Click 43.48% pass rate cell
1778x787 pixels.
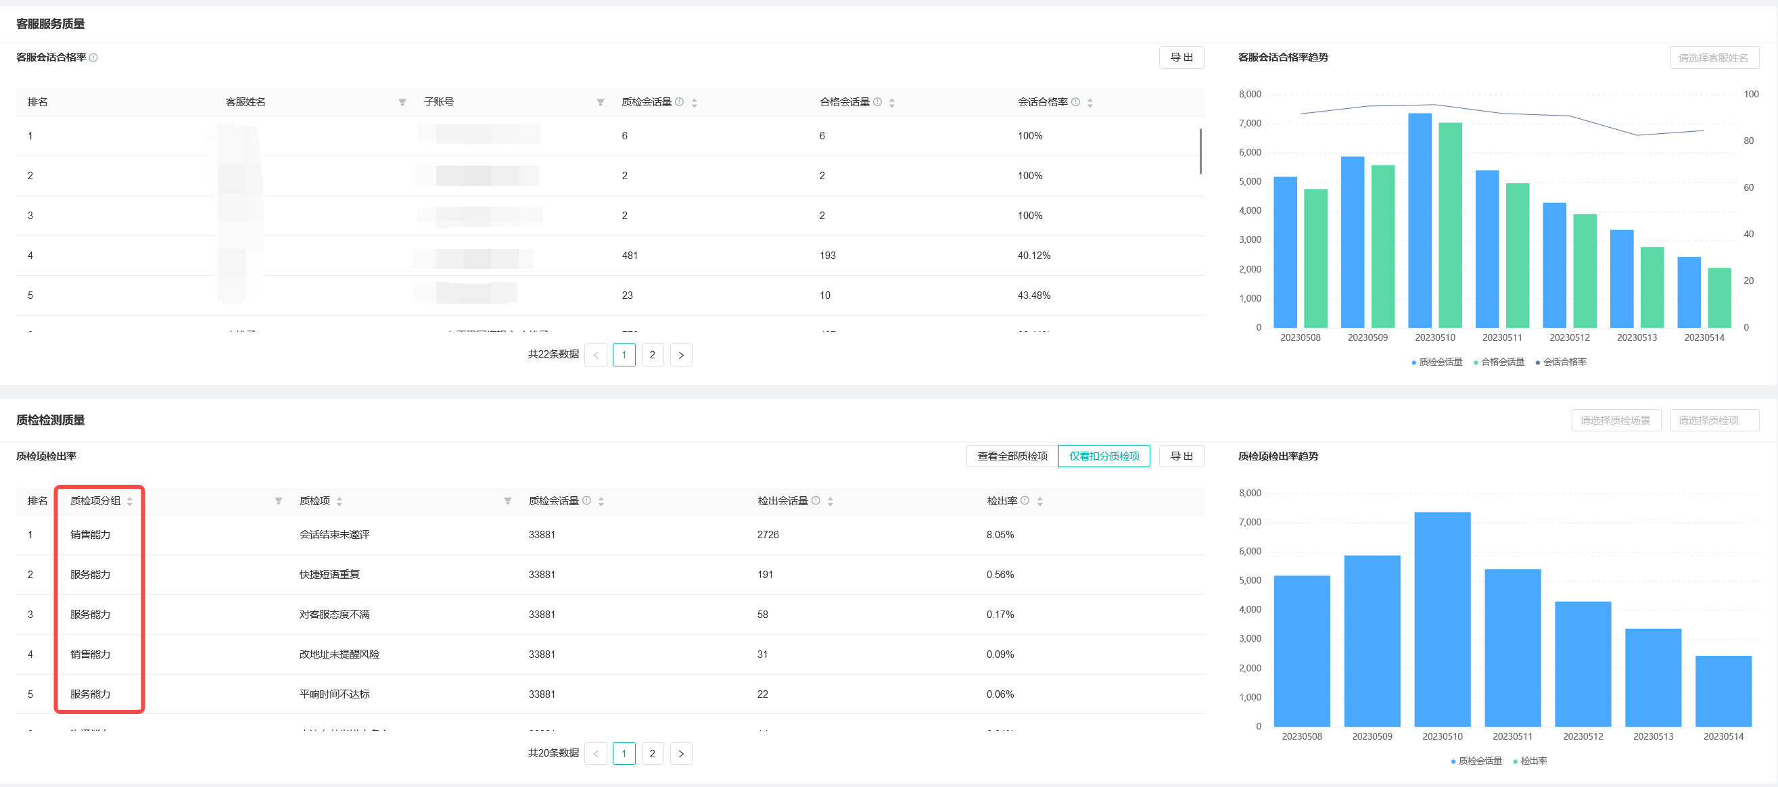click(1034, 296)
